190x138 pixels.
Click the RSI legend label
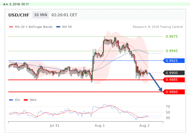(x=17, y=100)
